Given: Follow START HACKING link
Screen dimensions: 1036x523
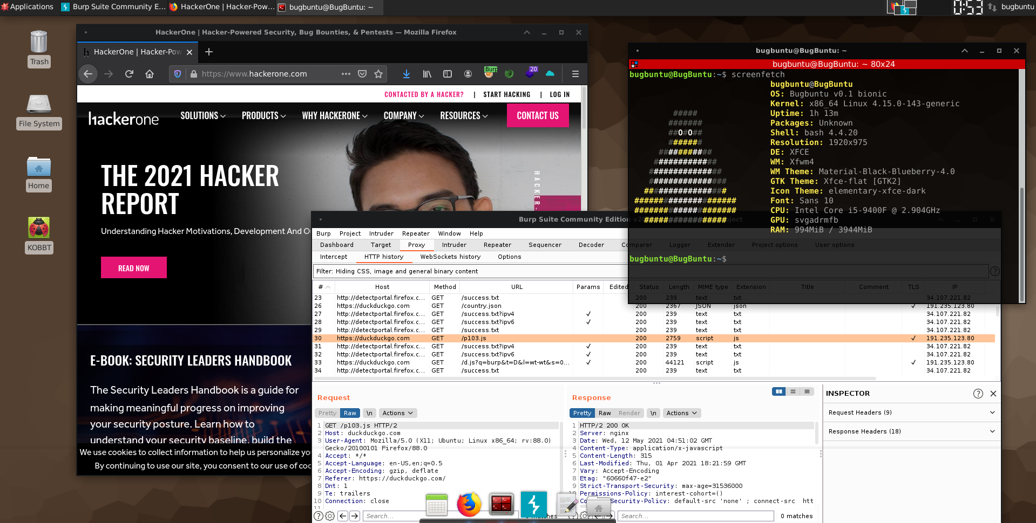Looking at the screenshot, I should click(x=506, y=94).
